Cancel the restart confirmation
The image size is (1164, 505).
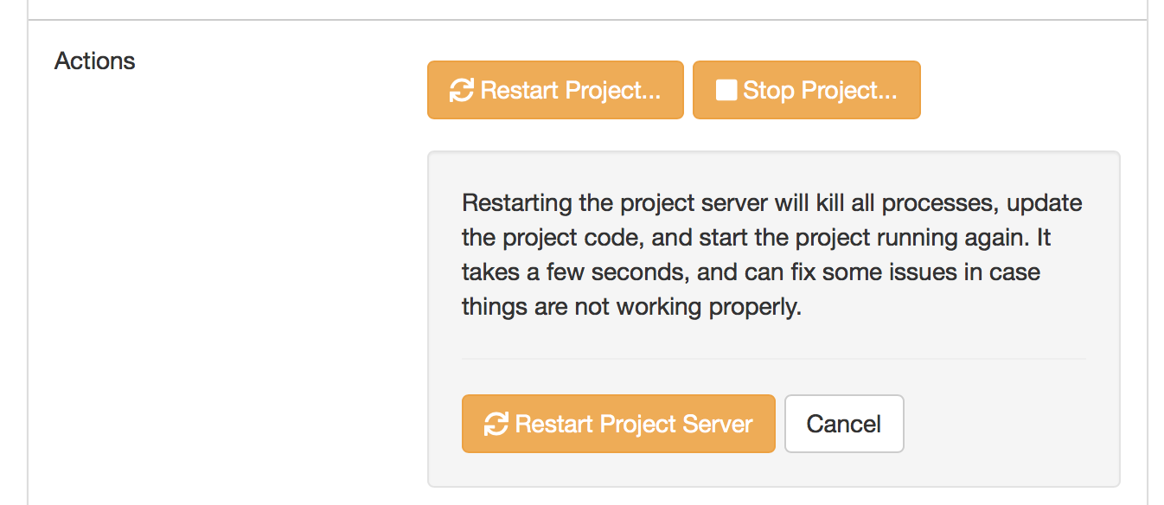[843, 424]
